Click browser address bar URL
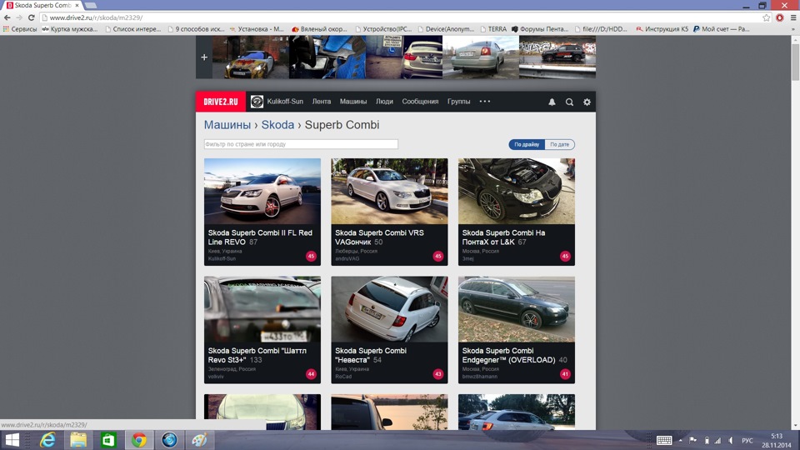The height and width of the screenshot is (450, 800). [x=96, y=17]
